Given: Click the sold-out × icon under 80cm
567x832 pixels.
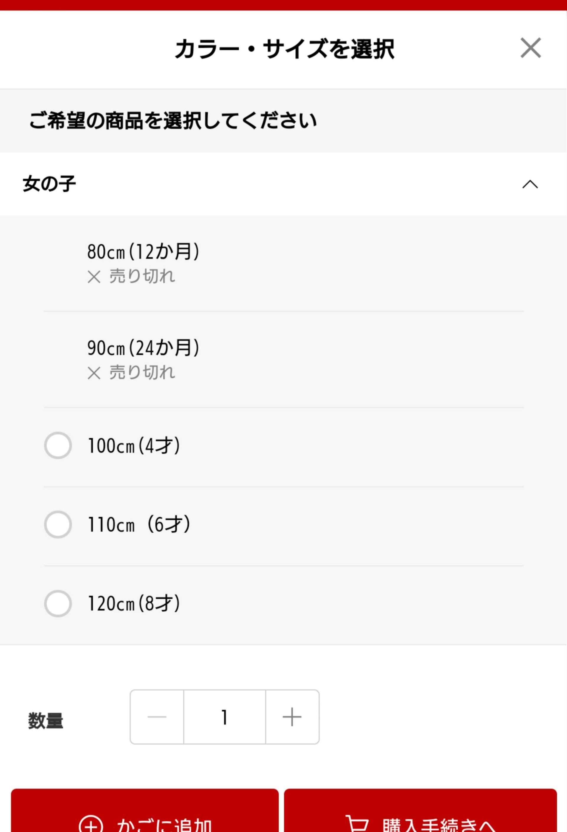Looking at the screenshot, I should (x=94, y=277).
